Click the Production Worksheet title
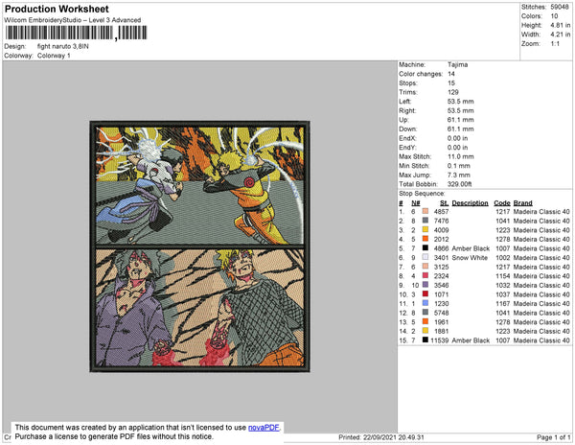This screenshot has height=445, width=575. [x=57, y=10]
